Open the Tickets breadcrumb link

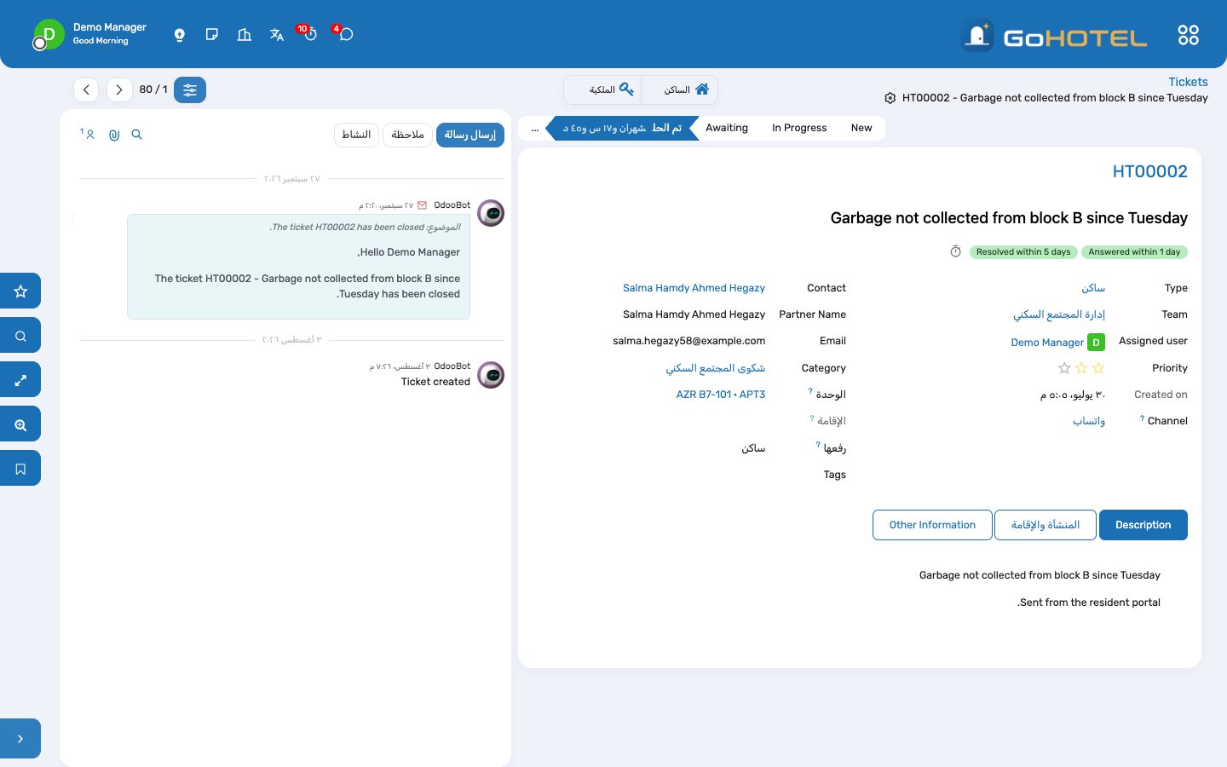point(1188,82)
